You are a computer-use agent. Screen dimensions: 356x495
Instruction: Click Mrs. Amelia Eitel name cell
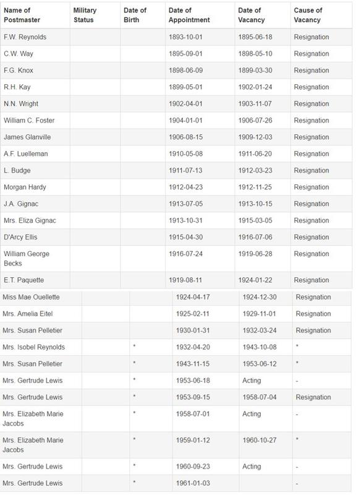tap(28, 314)
